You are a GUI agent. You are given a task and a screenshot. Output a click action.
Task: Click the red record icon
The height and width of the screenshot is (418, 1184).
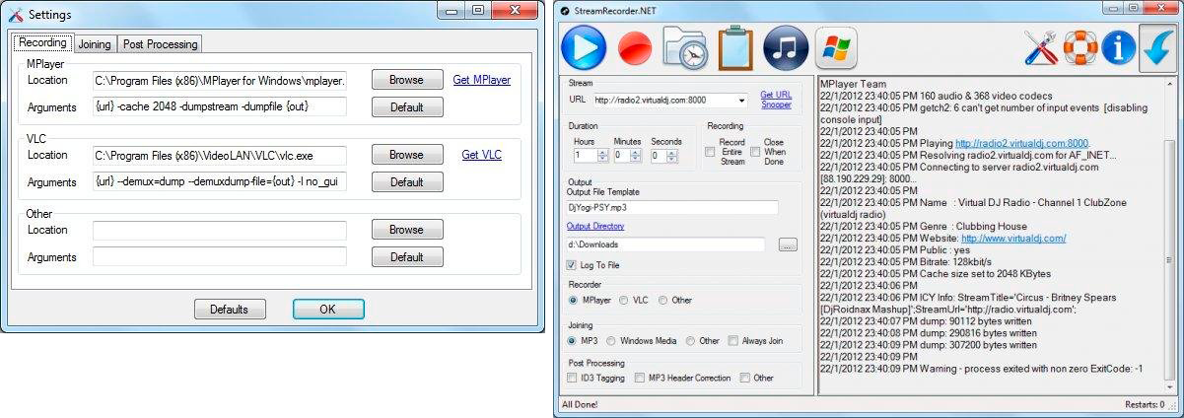[634, 47]
